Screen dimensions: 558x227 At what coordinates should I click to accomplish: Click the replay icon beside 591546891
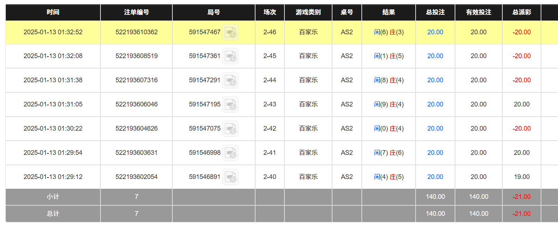click(230, 177)
